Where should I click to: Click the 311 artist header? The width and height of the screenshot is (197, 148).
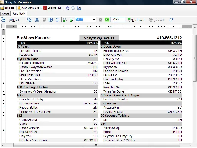[x=141, y=124]
